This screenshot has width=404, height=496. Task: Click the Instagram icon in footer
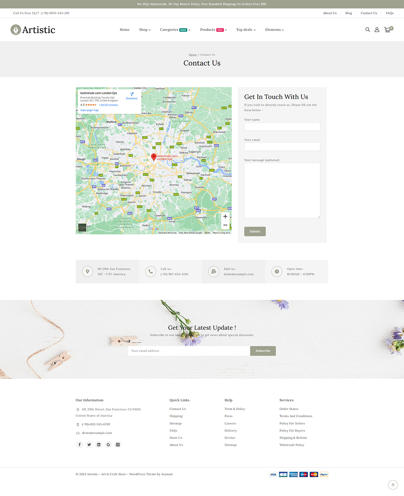point(118,444)
